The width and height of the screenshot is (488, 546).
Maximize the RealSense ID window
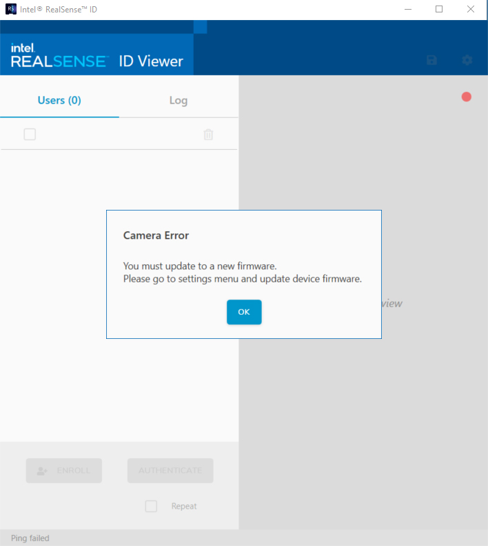tap(439, 10)
